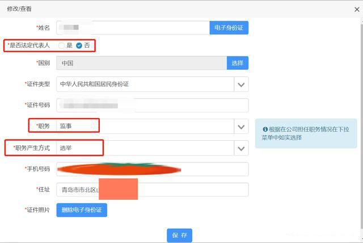The height and width of the screenshot is (243, 363).
Task: Expand the 职务产生方式 dropdown showing 选举
Action: click(x=153, y=148)
